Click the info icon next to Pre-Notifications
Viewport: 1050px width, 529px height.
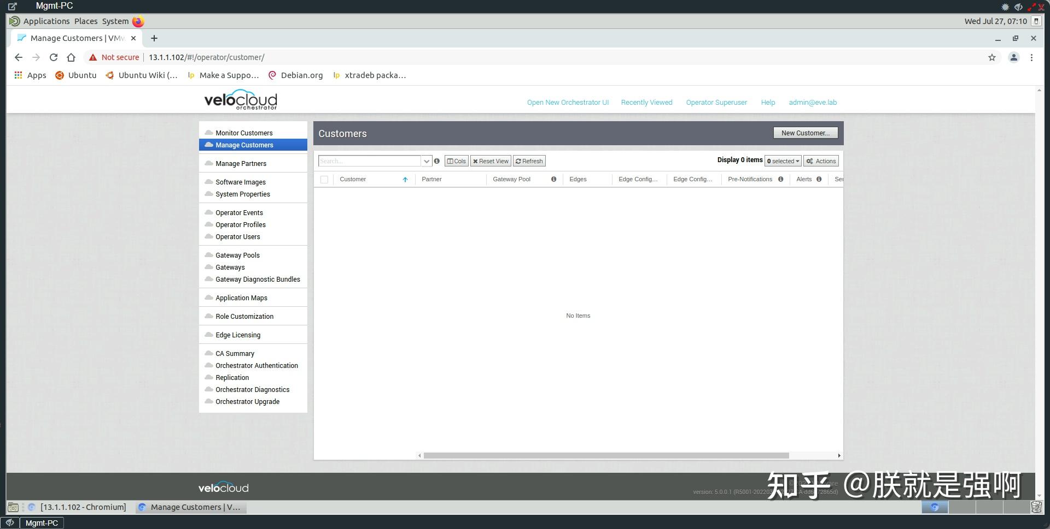pos(780,179)
